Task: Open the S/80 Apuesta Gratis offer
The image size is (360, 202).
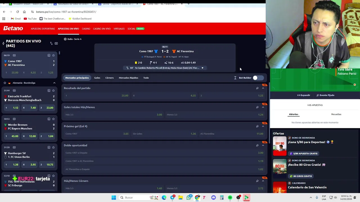Action: (x=303, y=153)
